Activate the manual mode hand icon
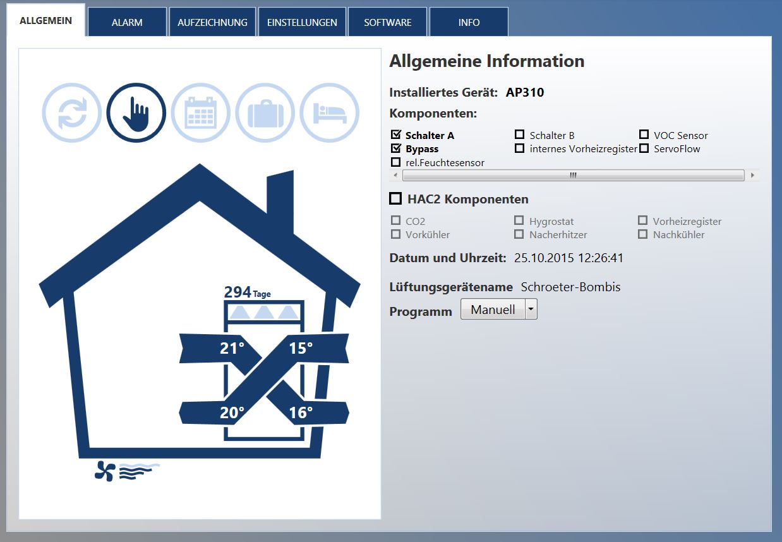Screen dimensions: 782x542 (x=135, y=112)
